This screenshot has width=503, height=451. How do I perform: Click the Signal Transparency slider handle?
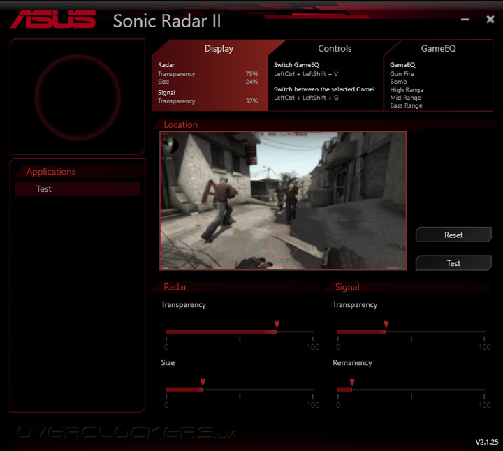click(386, 325)
